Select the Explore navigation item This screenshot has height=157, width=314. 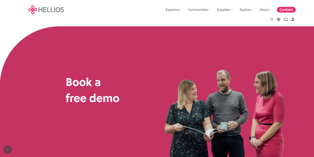pos(245,10)
